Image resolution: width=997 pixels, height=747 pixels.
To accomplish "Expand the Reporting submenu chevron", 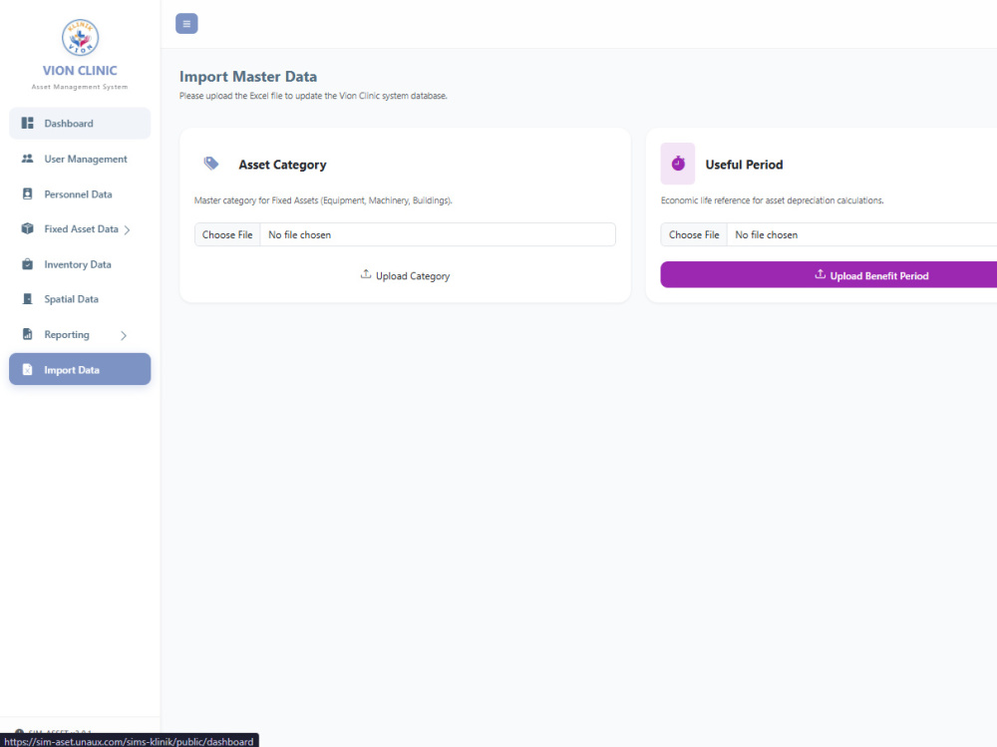I will [x=124, y=335].
